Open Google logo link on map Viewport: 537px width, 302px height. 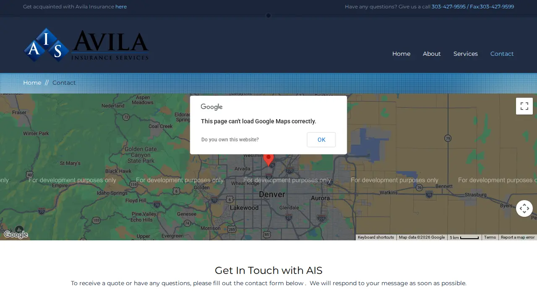tap(16, 234)
